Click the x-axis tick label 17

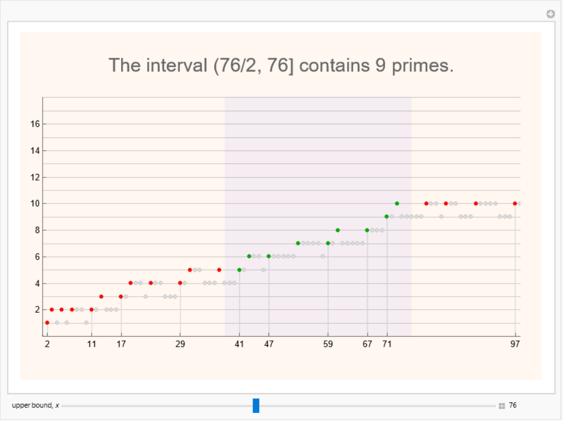coord(121,345)
